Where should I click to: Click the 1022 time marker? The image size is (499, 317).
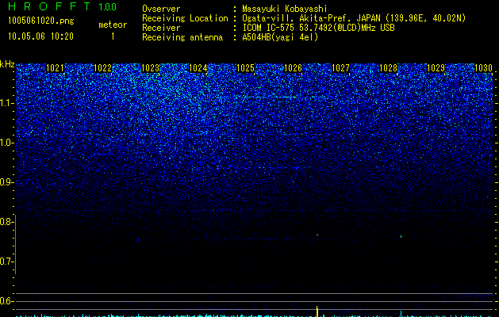tap(103, 68)
